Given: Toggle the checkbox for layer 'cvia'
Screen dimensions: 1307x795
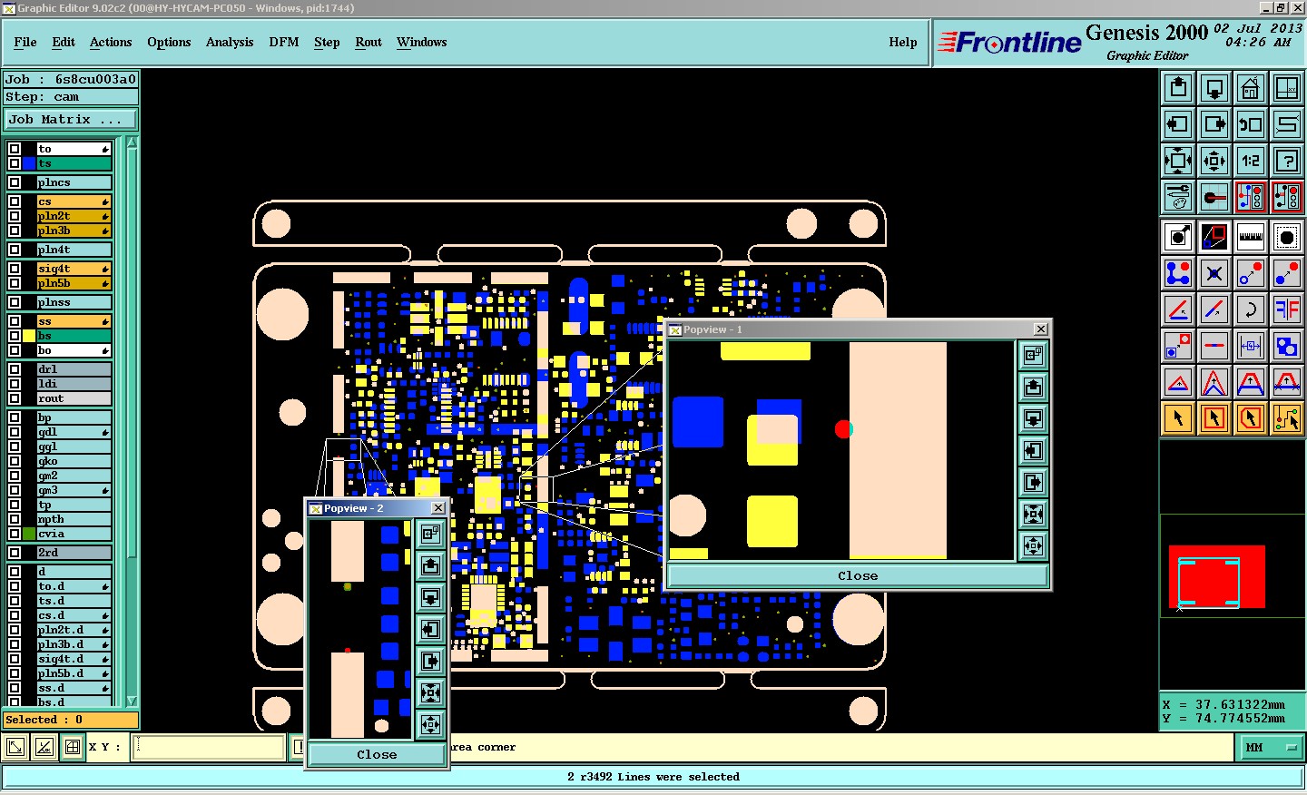Looking at the screenshot, I should point(15,534).
